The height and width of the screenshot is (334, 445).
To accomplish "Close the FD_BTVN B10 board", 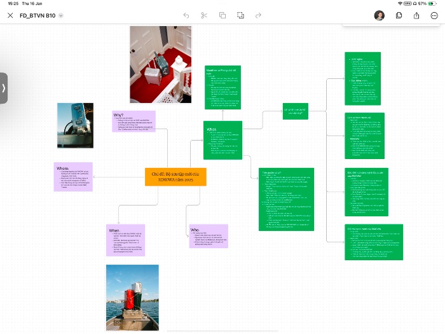I will [10, 15].
